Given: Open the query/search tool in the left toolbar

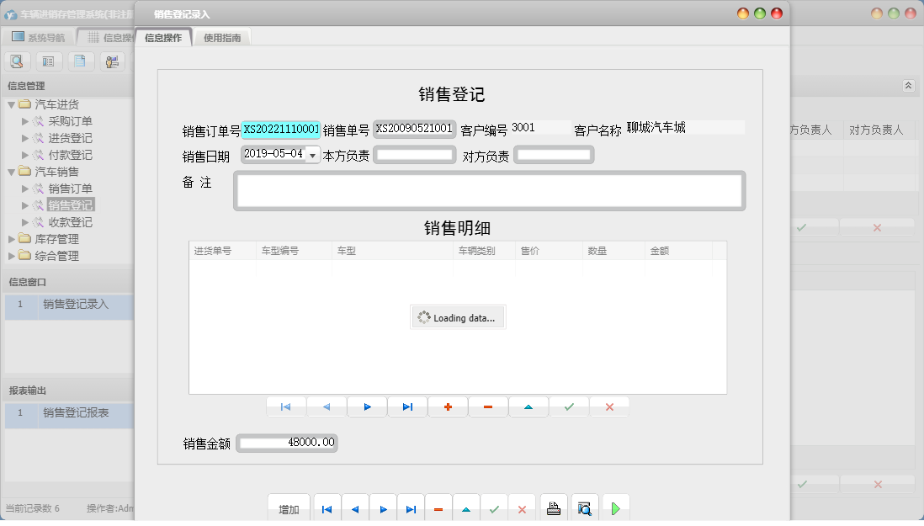Looking at the screenshot, I should click(x=17, y=61).
